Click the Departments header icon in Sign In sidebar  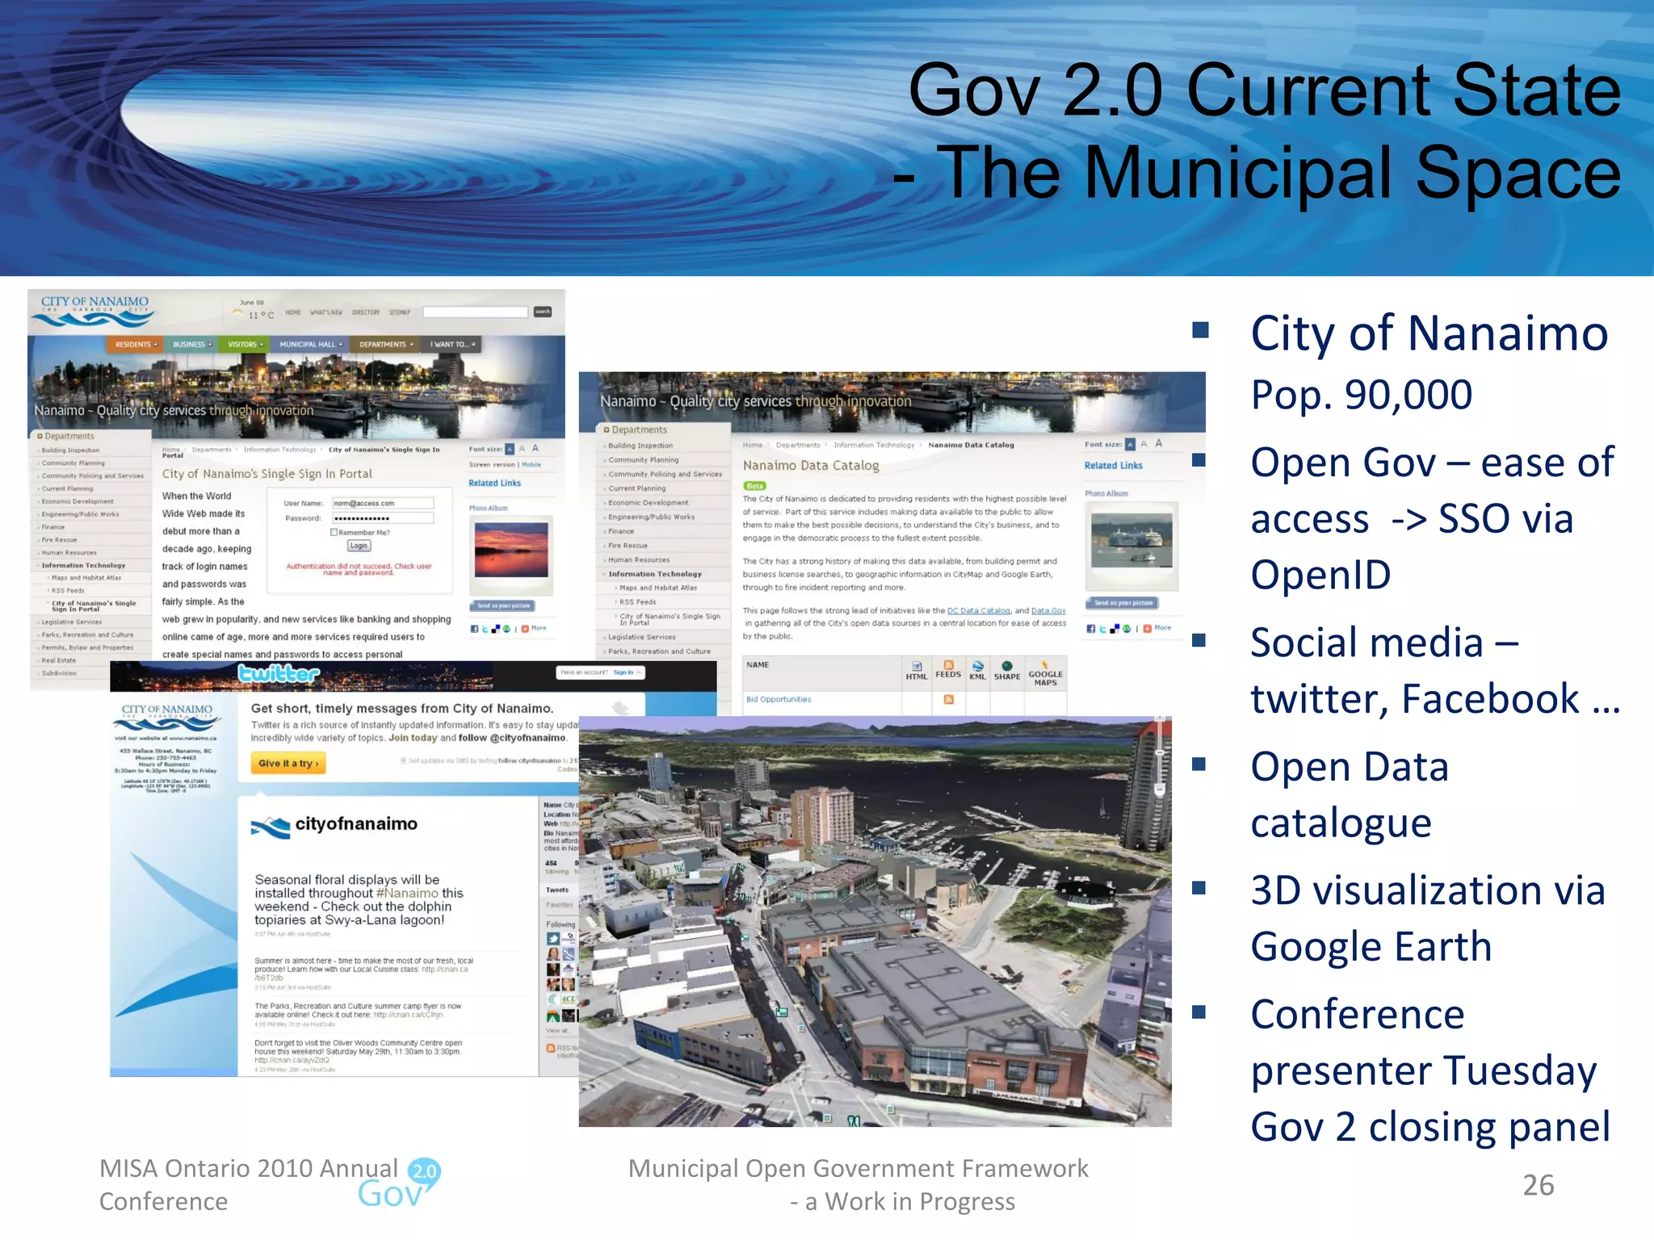coord(40,436)
